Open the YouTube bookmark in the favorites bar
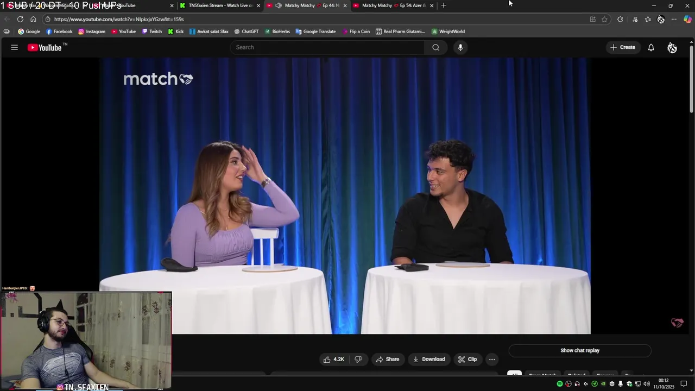This screenshot has width=695, height=391. coord(124,31)
